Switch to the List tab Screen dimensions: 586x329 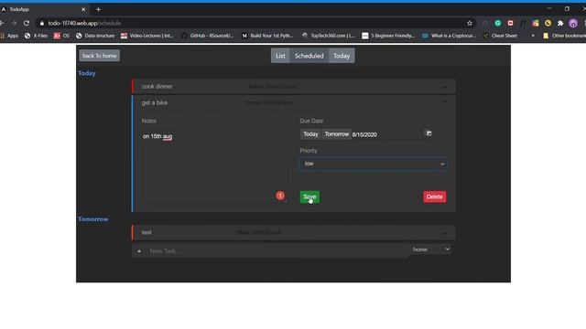(280, 56)
